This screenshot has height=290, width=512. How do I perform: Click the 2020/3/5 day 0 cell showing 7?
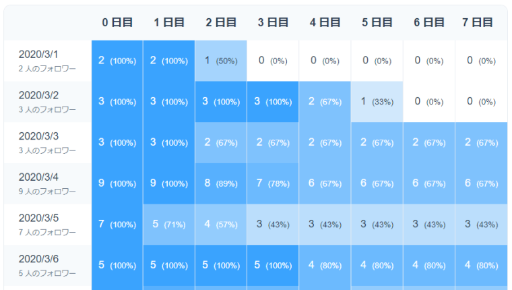pos(117,224)
